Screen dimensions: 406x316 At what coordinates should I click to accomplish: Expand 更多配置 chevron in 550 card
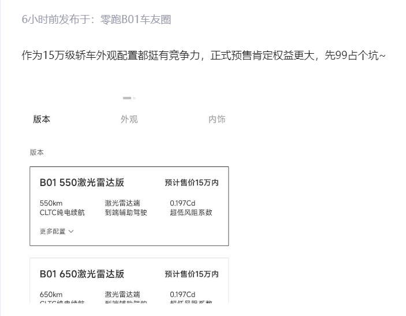[71, 231]
